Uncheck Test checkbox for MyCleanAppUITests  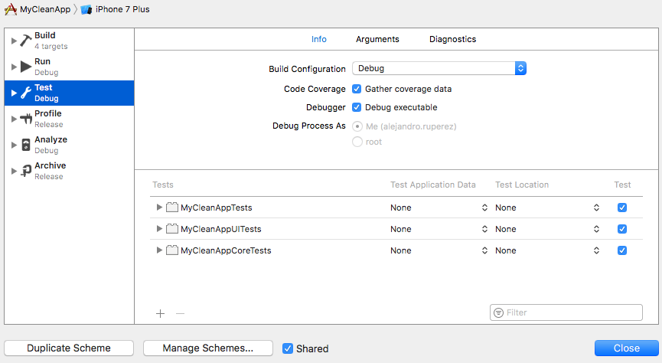622,229
